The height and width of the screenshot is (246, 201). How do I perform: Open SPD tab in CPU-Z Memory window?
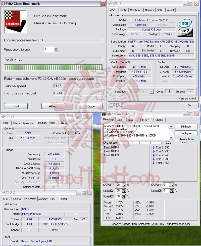pyautogui.click(x=53, y=123)
